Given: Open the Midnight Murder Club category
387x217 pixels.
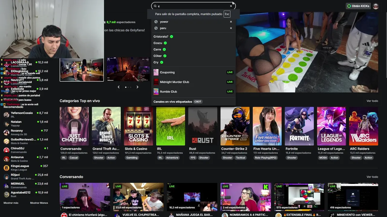Looking at the screenshot, I should pos(193,82).
